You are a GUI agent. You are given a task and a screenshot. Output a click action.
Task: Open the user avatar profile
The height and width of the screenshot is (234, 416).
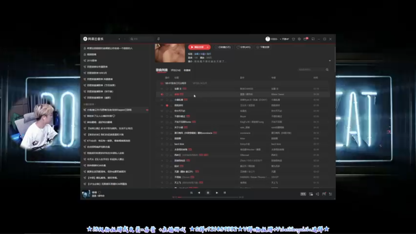[268, 39]
